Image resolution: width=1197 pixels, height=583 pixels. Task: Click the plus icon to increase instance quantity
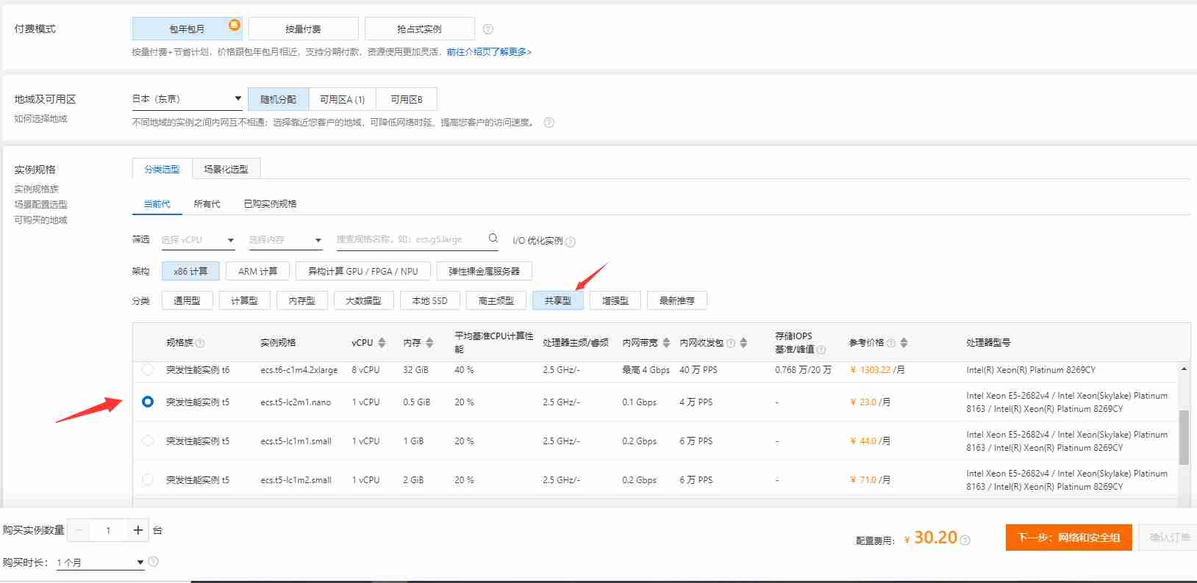click(x=137, y=530)
